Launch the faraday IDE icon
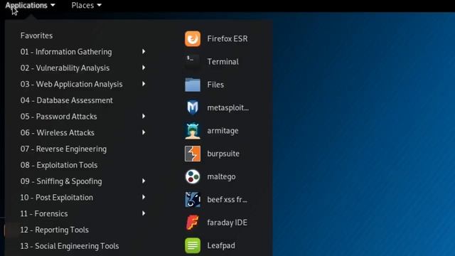 tap(193, 223)
